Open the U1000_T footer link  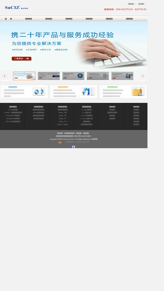click(13, 113)
